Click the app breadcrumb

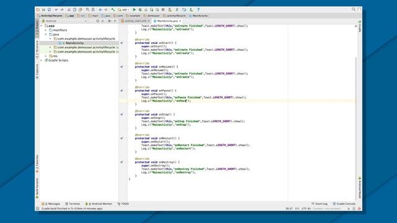click(70, 15)
